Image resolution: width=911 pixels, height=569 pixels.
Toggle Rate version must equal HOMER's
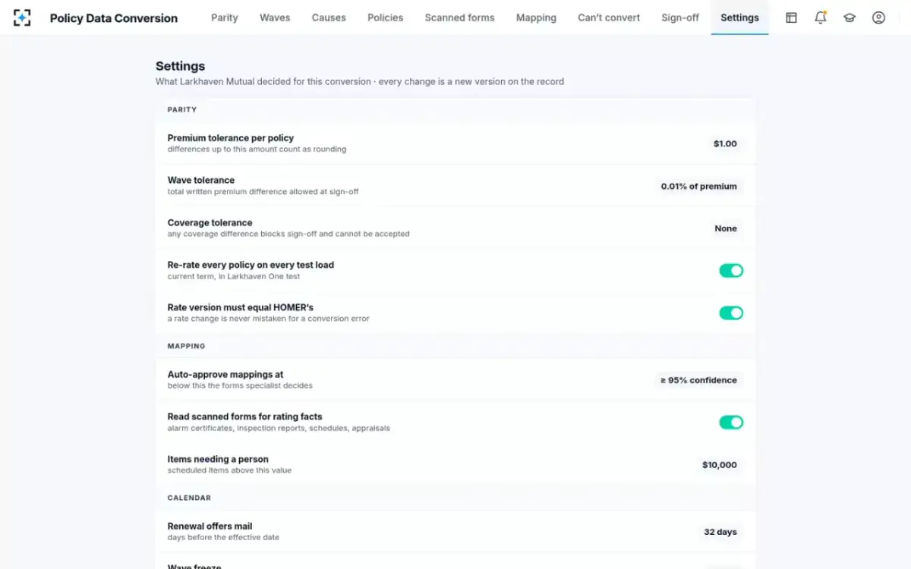tap(731, 313)
